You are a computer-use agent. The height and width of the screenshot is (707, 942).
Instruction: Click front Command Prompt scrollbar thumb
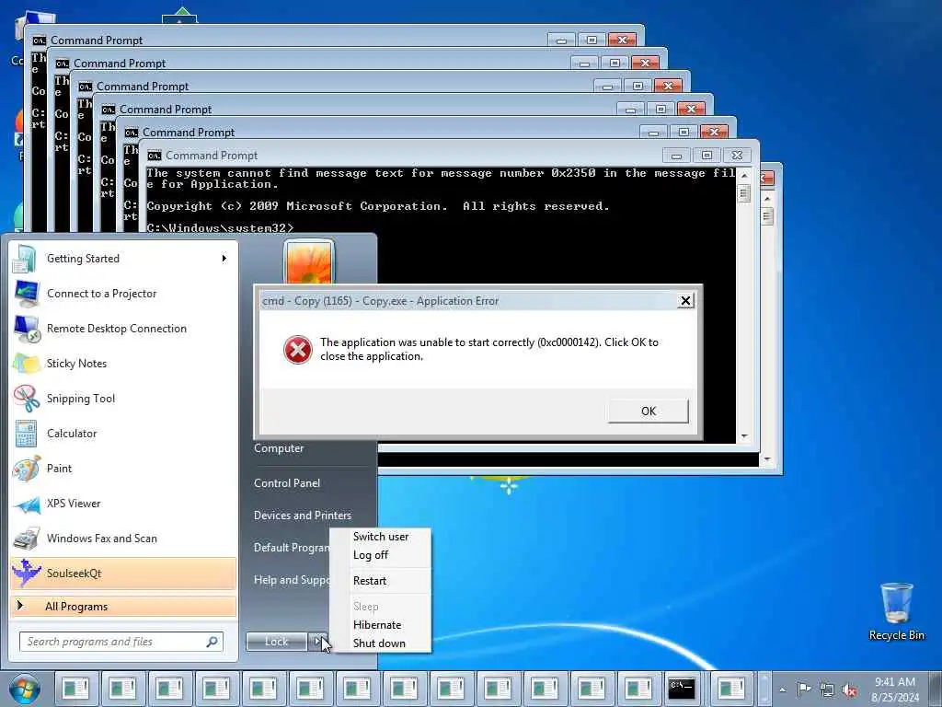point(743,193)
